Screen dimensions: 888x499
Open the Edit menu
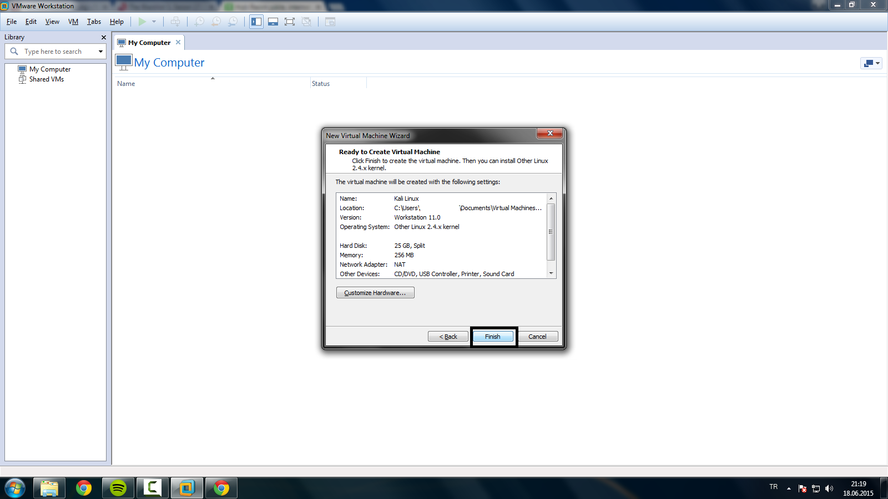(x=31, y=22)
